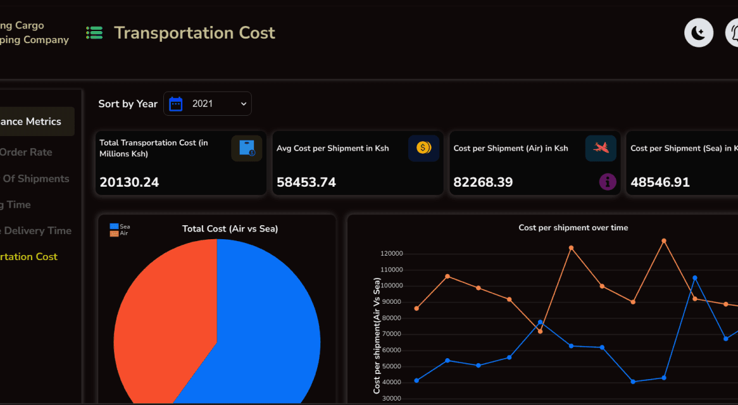Click the 'Cost per Shipment (Air) in Ksh' label

[511, 148]
